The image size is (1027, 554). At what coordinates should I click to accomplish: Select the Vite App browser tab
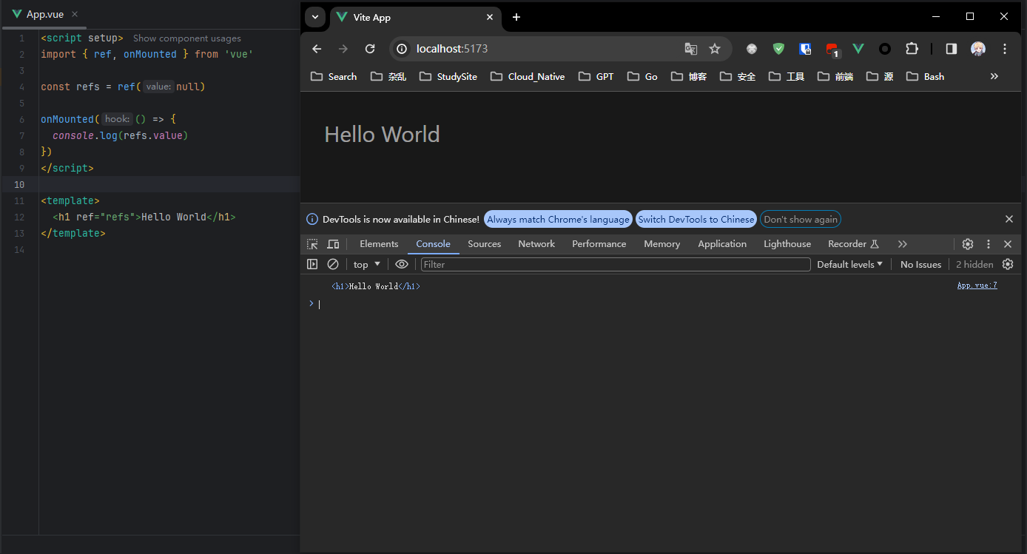point(415,17)
